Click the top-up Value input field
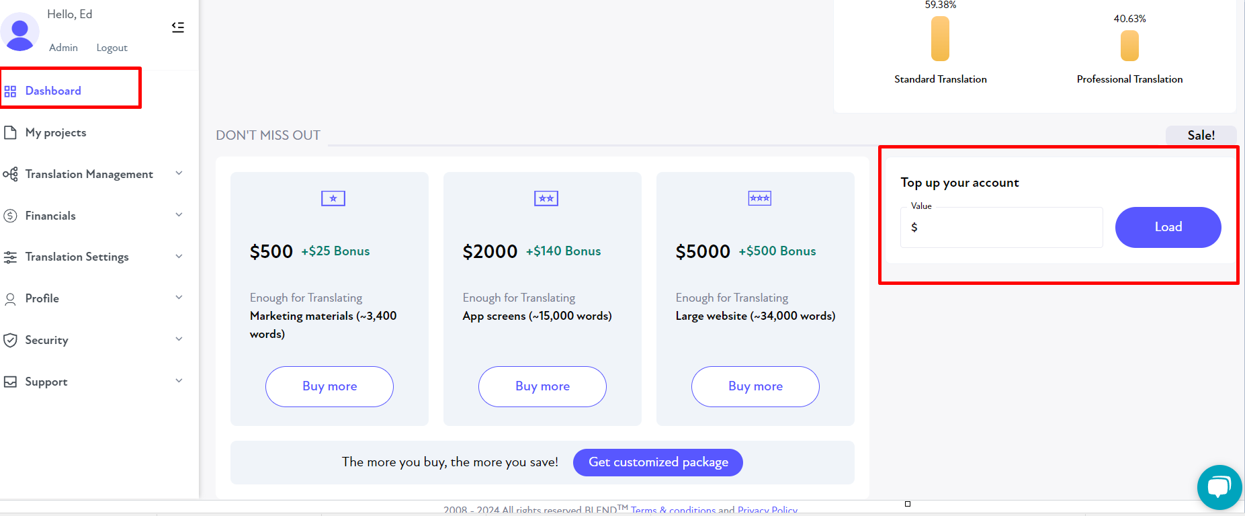 [x=1001, y=227]
